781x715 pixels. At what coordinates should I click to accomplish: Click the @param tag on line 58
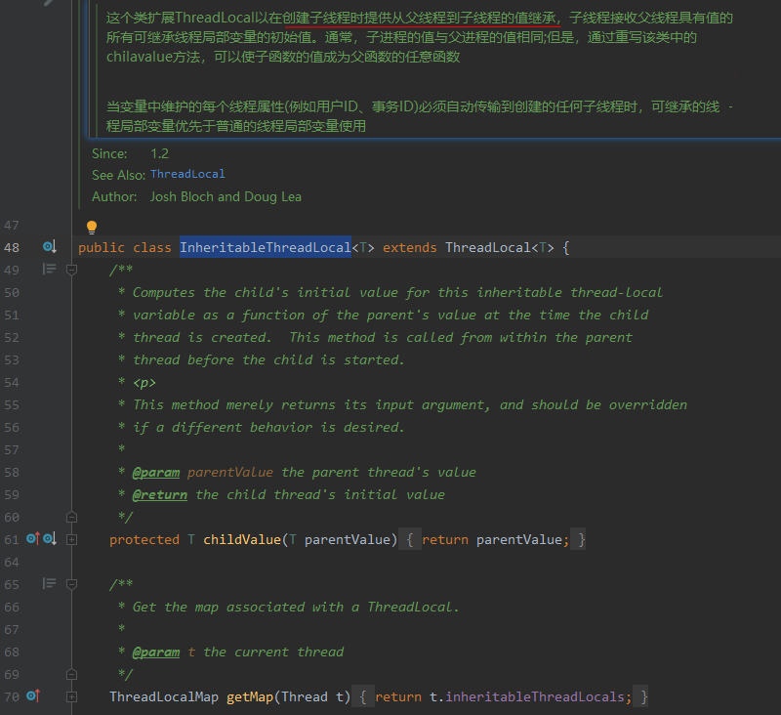point(156,473)
